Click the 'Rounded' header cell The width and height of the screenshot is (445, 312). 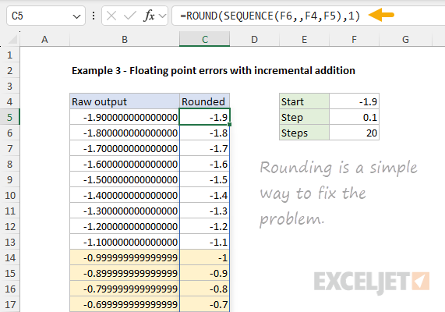(205, 101)
